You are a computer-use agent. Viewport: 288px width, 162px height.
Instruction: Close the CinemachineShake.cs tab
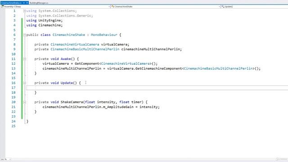point(27,3)
